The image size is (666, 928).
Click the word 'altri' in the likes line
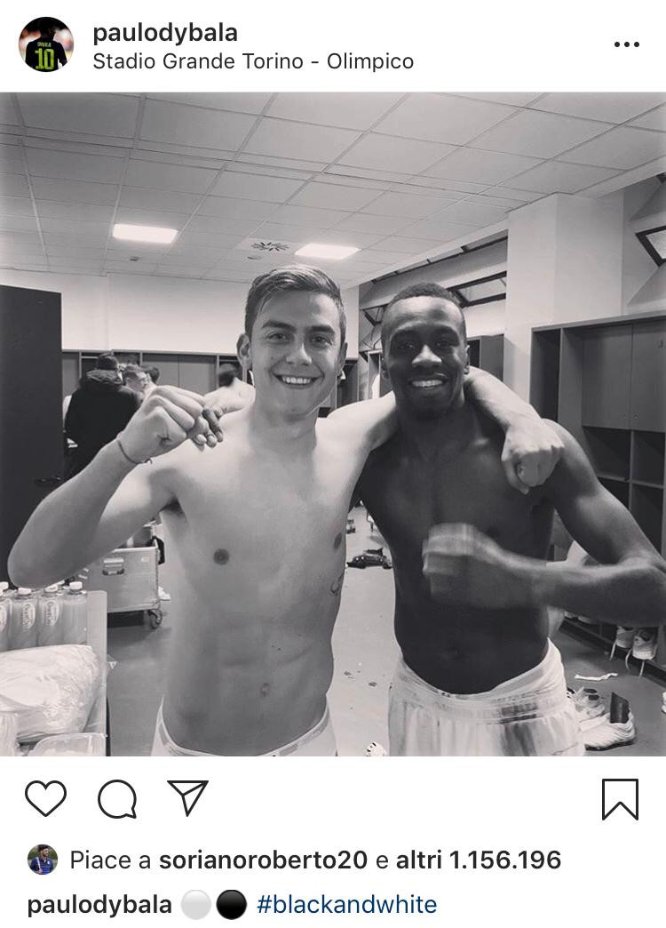[x=417, y=860]
